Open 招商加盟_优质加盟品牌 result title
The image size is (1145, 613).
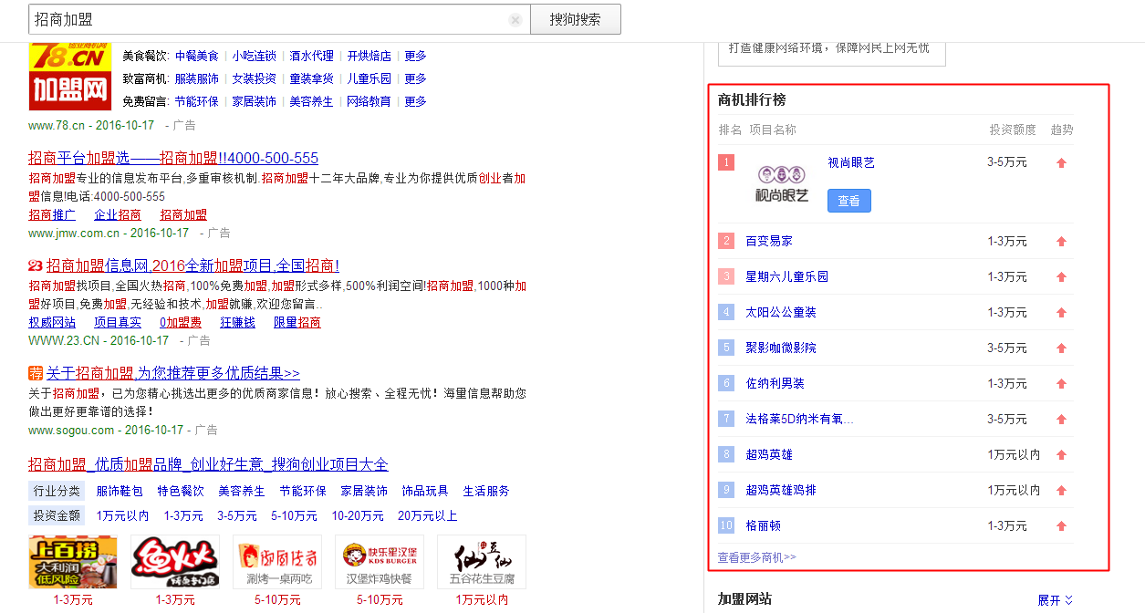[x=208, y=464]
